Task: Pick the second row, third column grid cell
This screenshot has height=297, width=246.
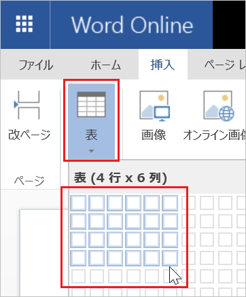Action: tap(115, 222)
